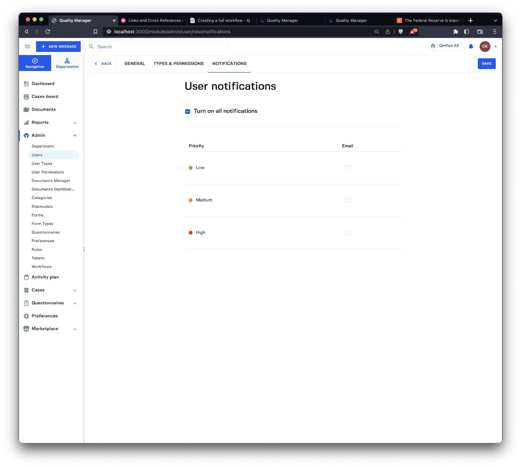The width and height of the screenshot is (521, 468).
Task: Click the CK user avatar
Action: tap(485, 46)
